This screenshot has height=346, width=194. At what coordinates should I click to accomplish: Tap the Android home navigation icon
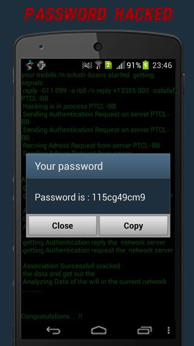pyautogui.click(x=99, y=330)
